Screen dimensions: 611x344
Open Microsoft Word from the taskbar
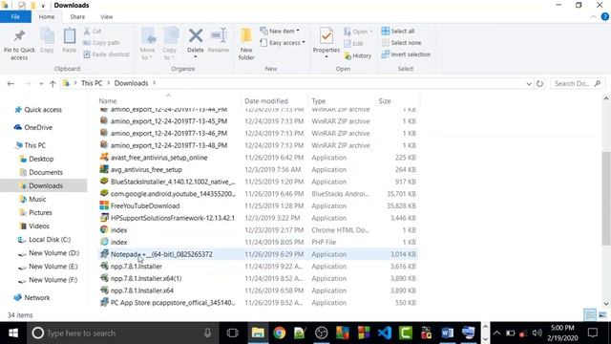pyautogui.click(x=448, y=333)
